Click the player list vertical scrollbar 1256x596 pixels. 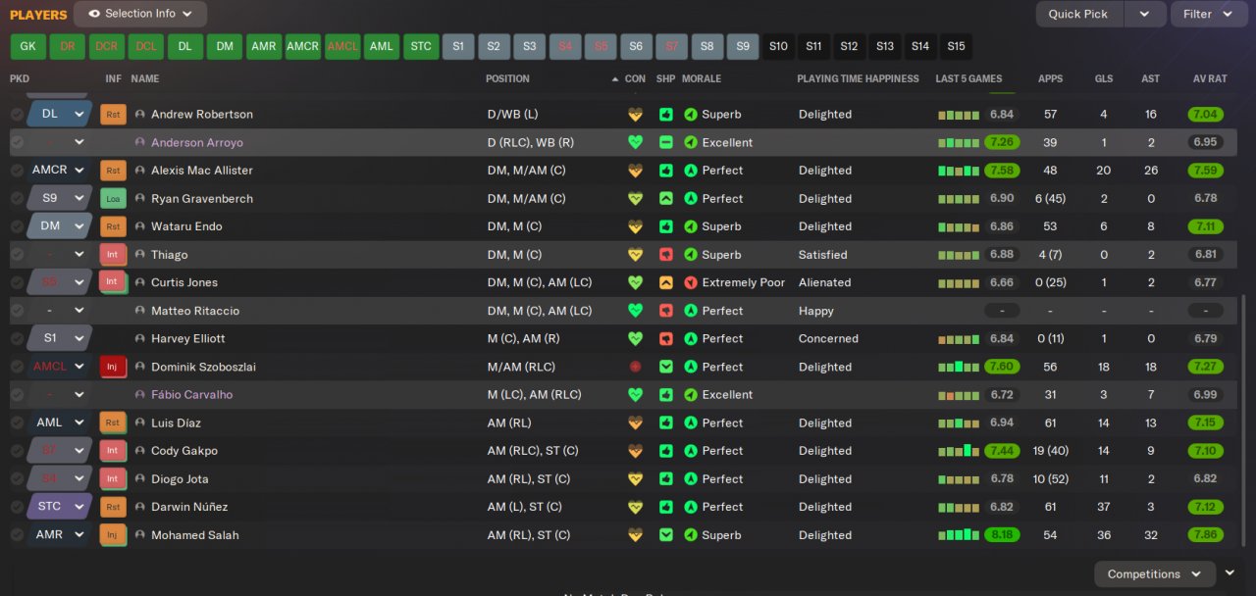click(1241, 422)
